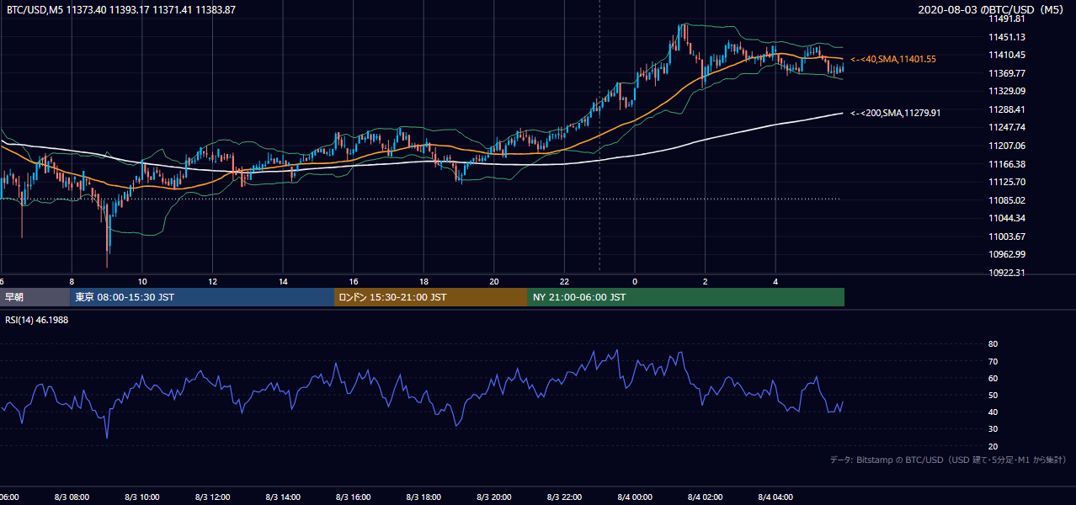Click hour label 16 below the price chart

(x=353, y=281)
